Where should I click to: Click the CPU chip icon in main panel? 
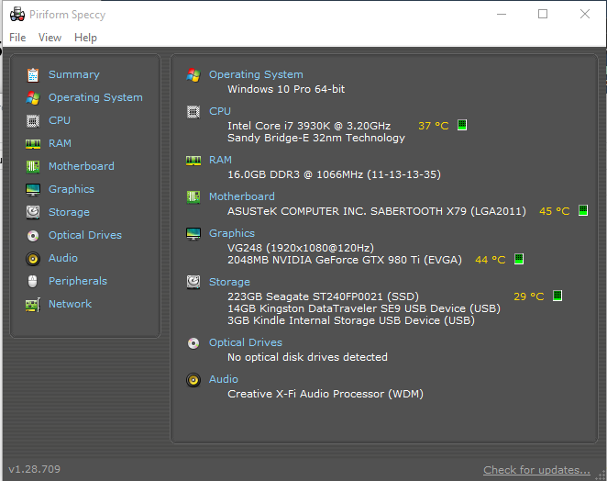click(193, 112)
